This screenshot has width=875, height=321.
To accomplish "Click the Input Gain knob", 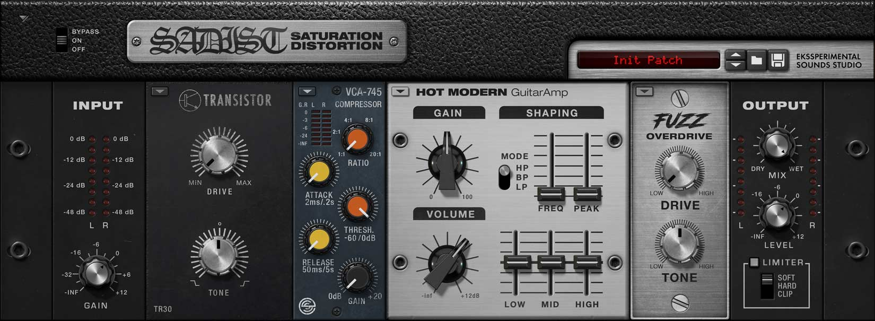I will coord(97,273).
